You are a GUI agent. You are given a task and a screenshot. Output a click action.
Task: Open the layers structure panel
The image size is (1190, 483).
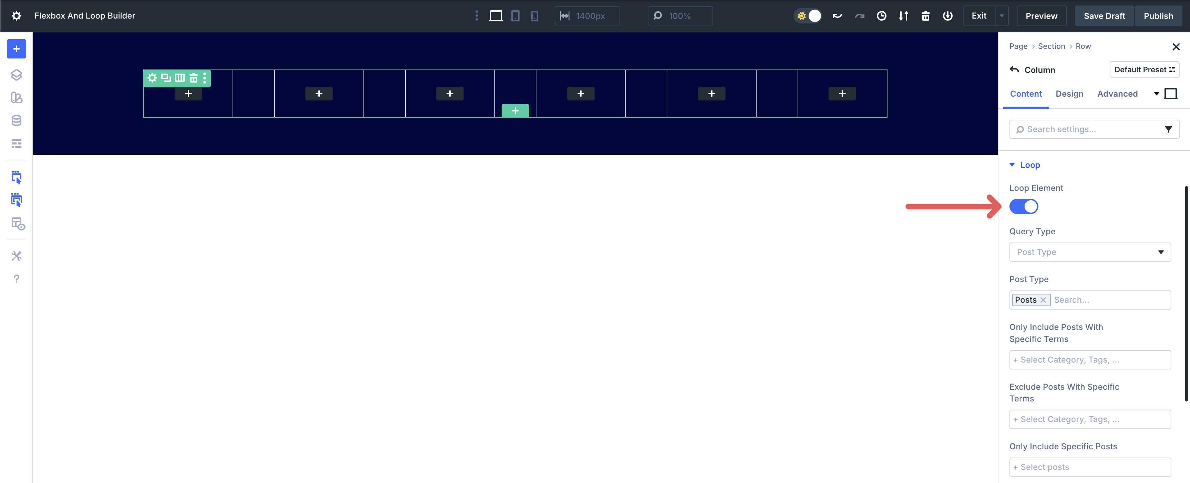point(16,75)
